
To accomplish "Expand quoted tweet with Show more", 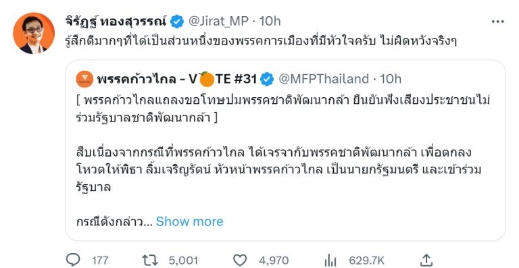I will pos(190,221).
